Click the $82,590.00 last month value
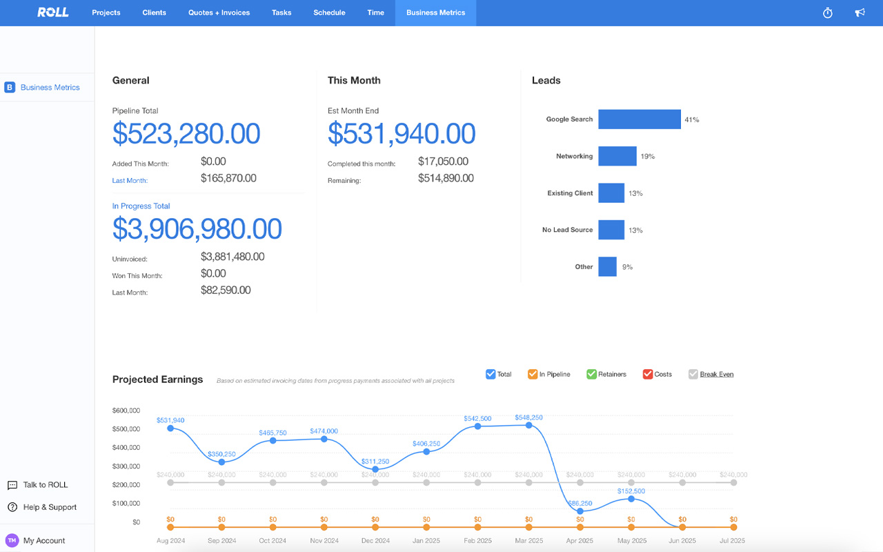 (x=226, y=290)
